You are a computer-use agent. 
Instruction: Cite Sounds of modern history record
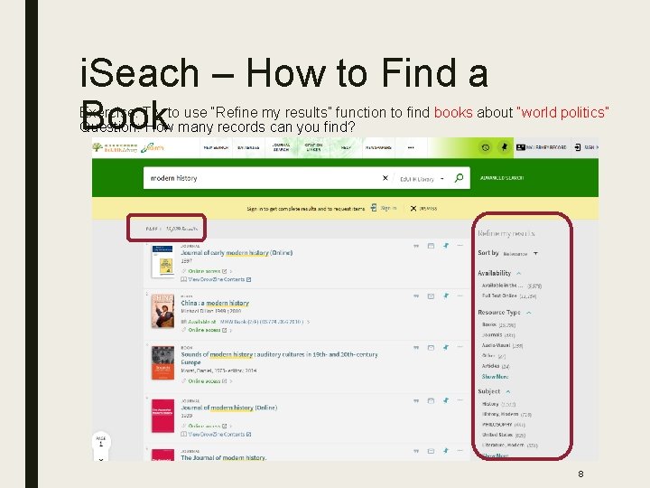[x=416, y=348]
